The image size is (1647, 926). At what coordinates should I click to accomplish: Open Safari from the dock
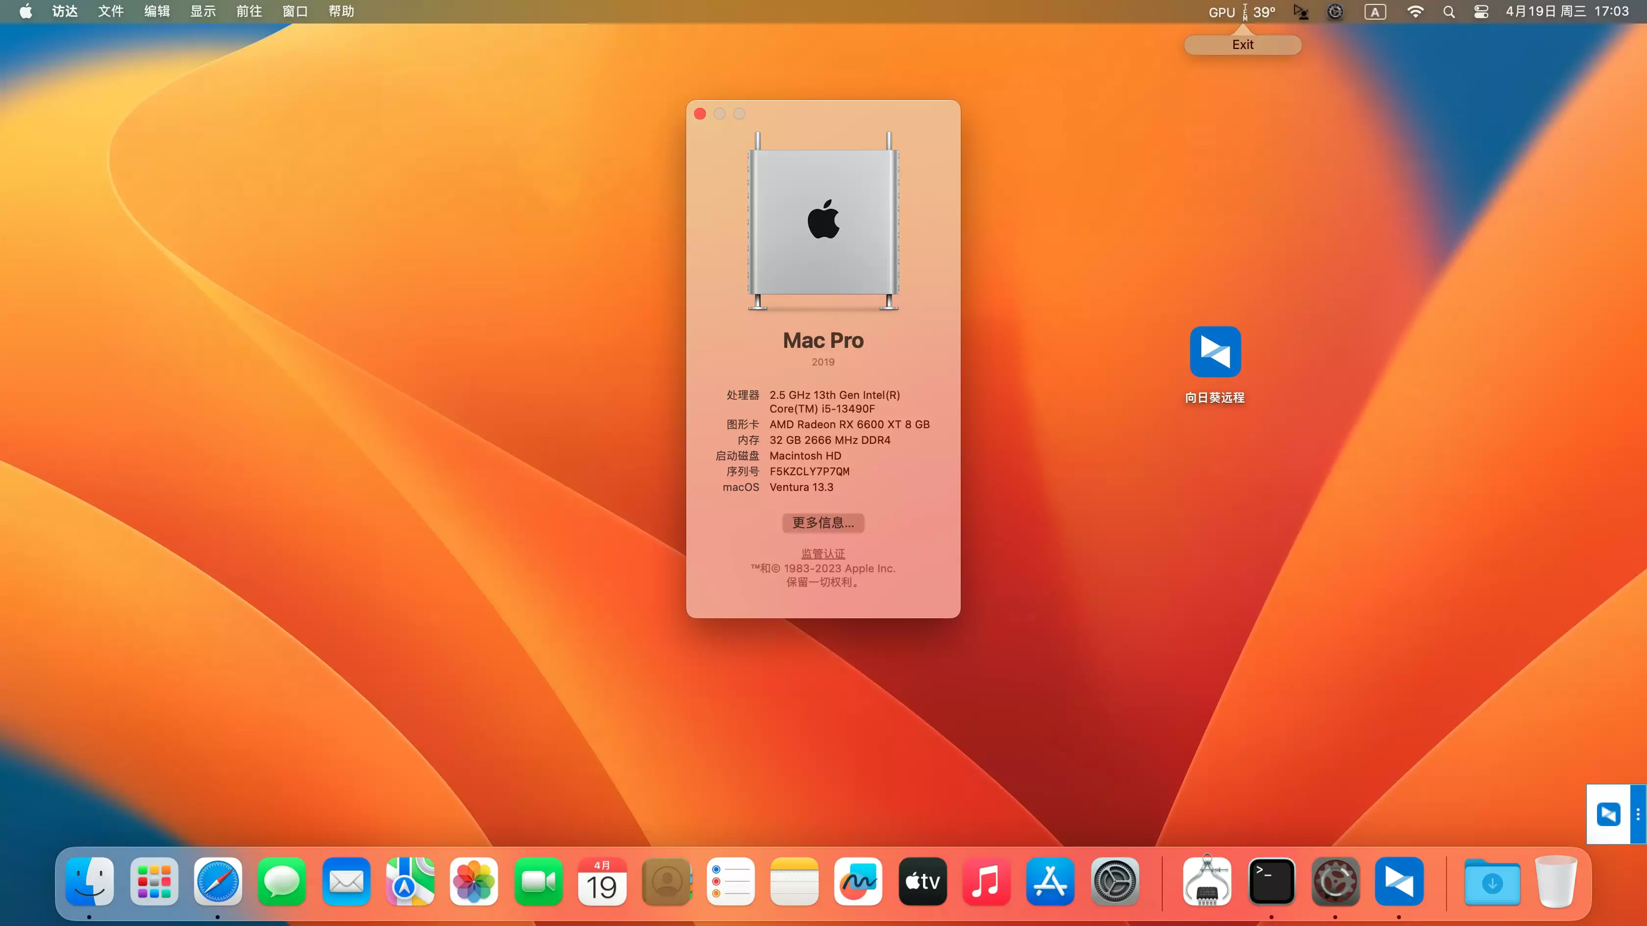(218, 881)
